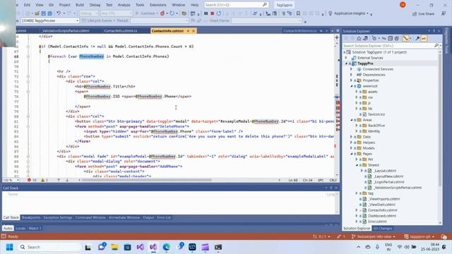The height and width of the screenshot is (254, 452).
Task: Collapse the Shared folder under Pages
Action: [357, 165]
